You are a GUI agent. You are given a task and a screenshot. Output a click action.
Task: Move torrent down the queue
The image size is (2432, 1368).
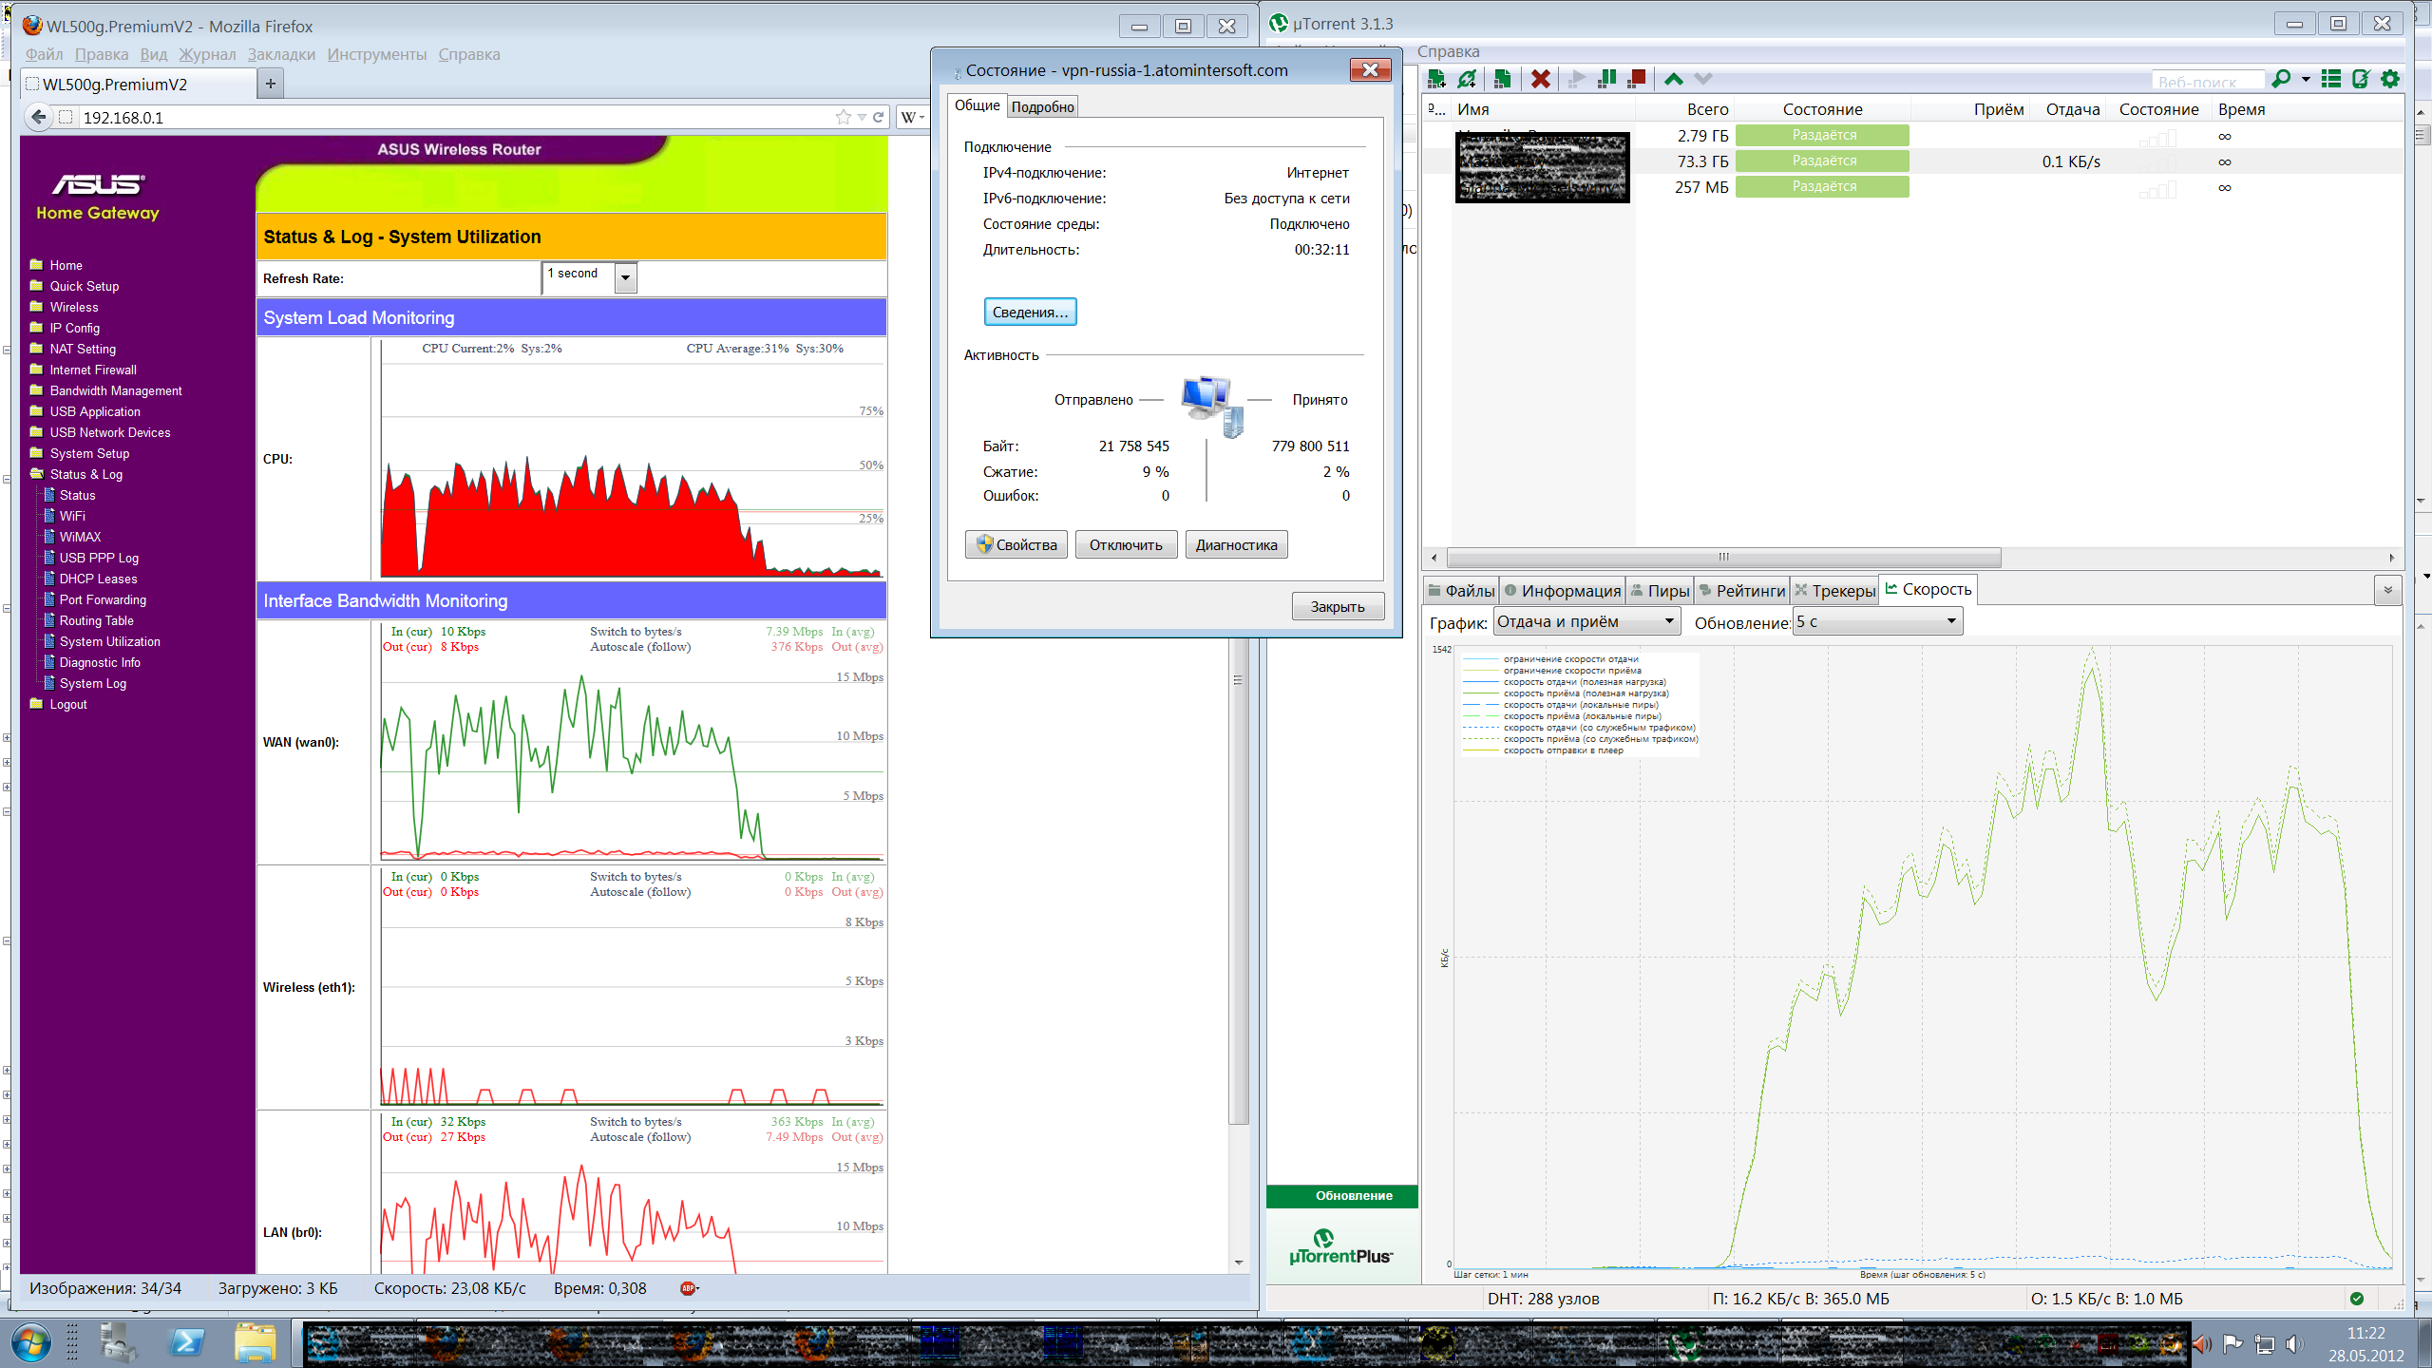pos(1703,80)
